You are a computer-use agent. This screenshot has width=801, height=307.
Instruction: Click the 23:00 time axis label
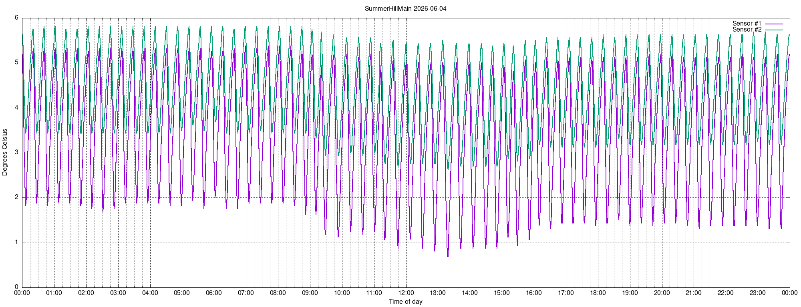(758, 293)
